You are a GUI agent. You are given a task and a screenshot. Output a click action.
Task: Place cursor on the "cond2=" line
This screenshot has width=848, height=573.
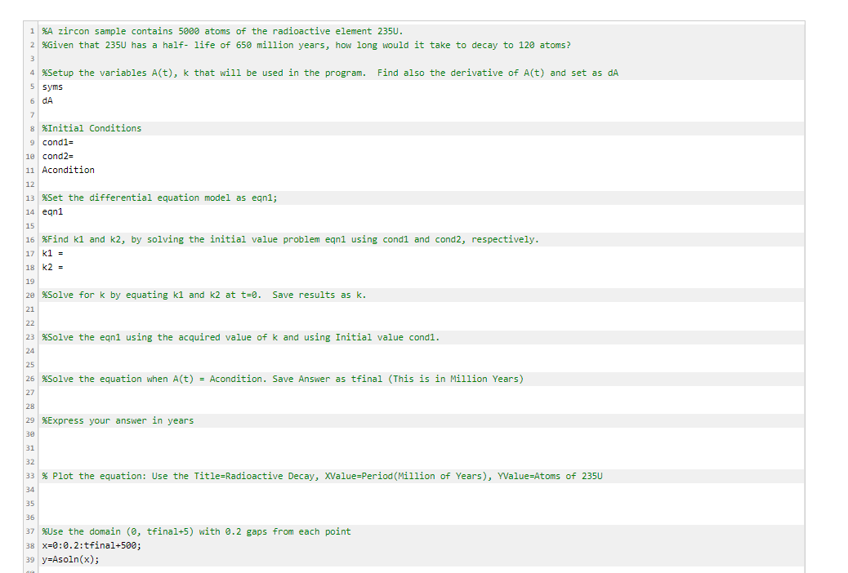click(58, 156)
